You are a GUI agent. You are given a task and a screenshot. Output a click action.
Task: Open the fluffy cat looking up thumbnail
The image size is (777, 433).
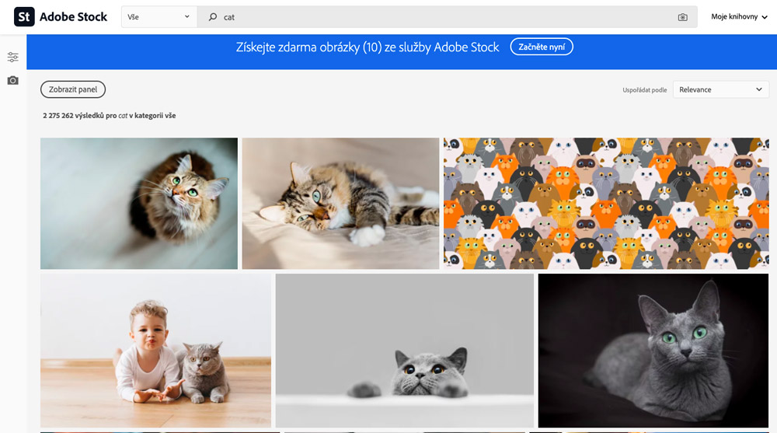pos(139,204)
